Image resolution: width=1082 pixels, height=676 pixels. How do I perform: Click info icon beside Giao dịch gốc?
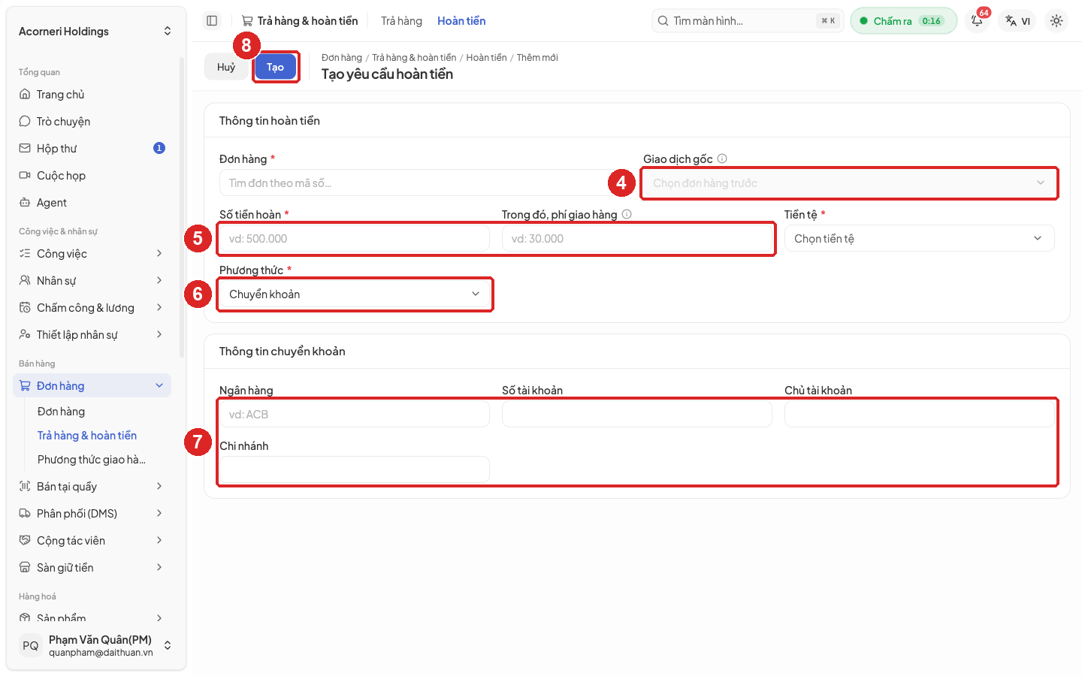point(722,158)
